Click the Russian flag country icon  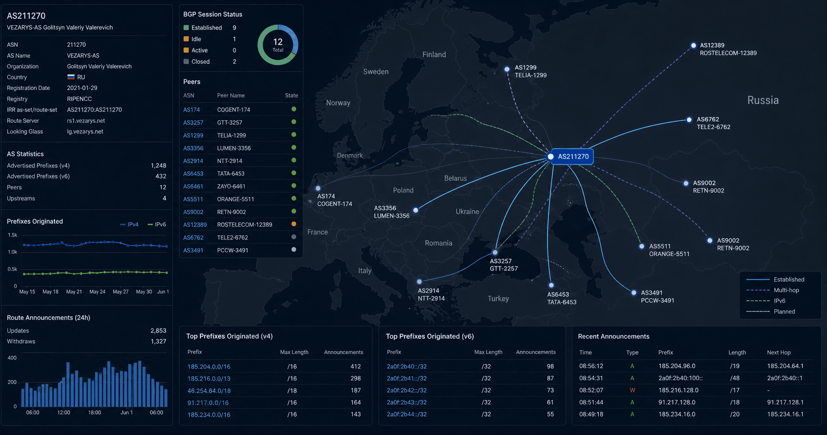[x=71, y=77]
